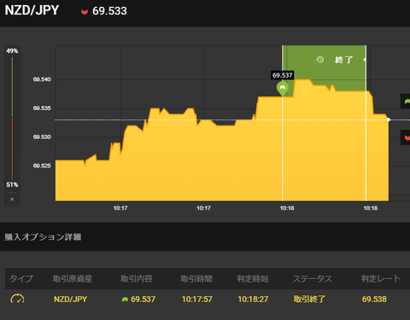Click the 取引原資産 column header

pos(73,279)
